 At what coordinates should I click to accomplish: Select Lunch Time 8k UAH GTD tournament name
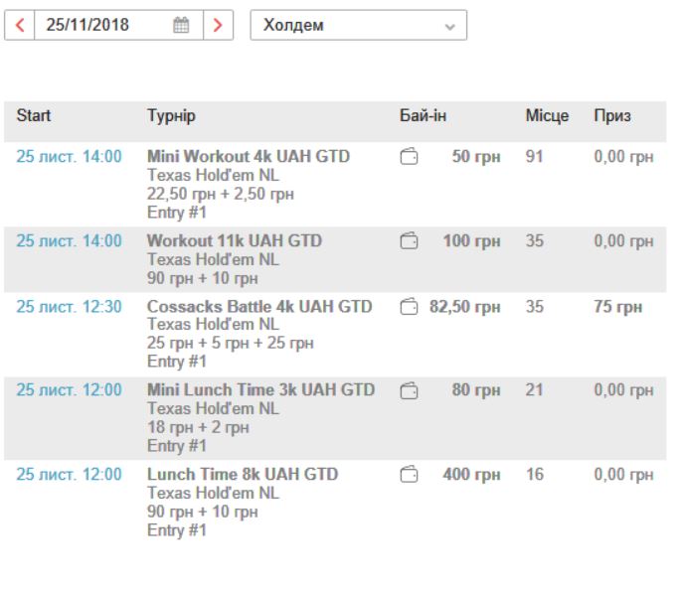(243, 474)
